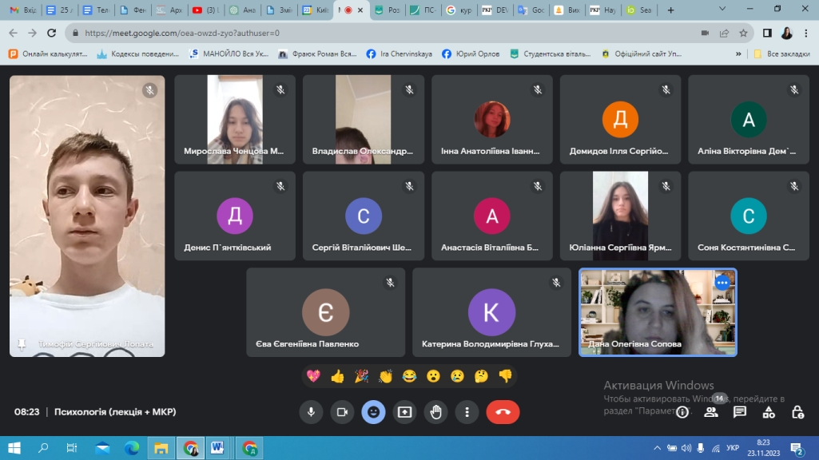Click participant name Владислав Олександр...
The image size is (819, 460).
(363, 151)
